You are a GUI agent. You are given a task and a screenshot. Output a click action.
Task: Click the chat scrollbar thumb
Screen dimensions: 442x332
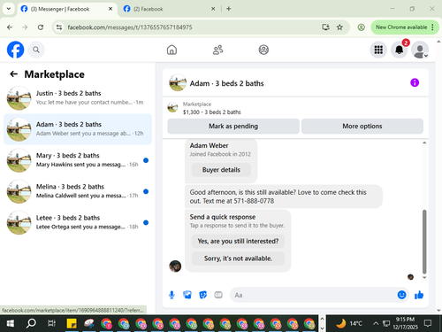(424, 242)
